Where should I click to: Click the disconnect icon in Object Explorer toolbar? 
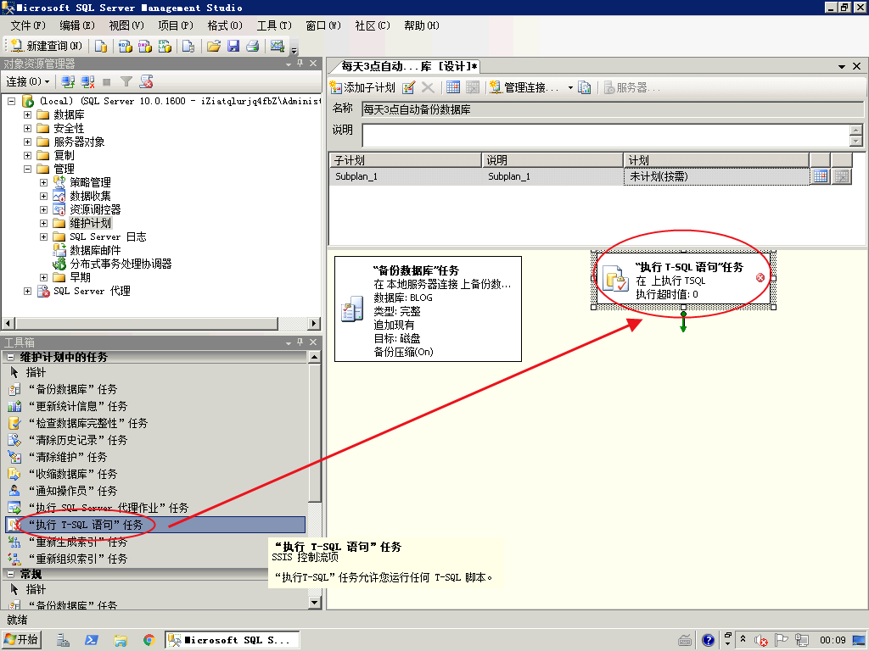(x=87, y=82)
